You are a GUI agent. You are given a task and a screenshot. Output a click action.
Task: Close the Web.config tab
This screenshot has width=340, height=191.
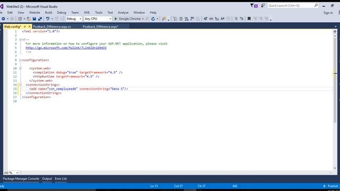(30, 27)
